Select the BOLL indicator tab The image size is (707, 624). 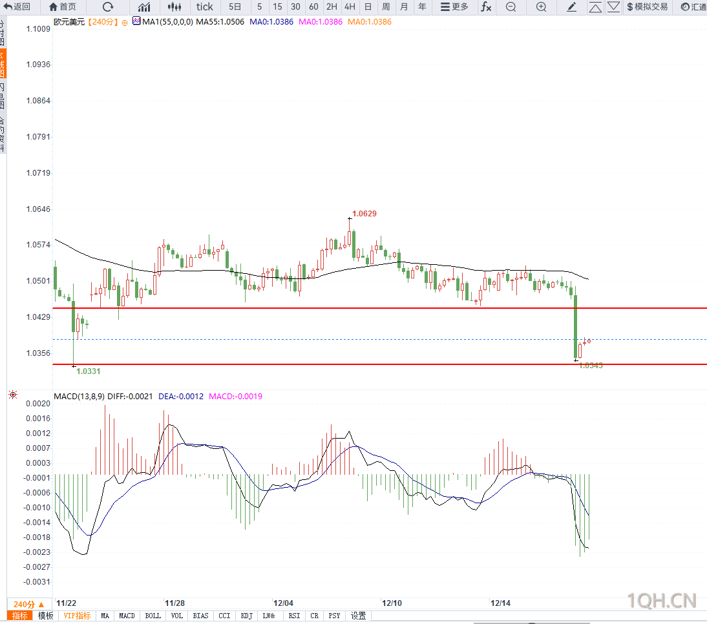click(x=153, y=616)
